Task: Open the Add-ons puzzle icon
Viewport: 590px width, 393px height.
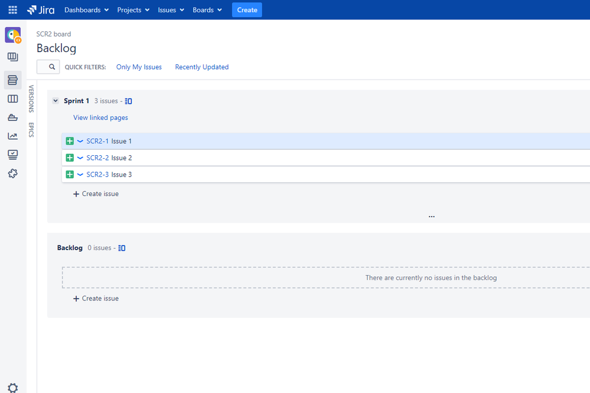Action: (13, 173)
